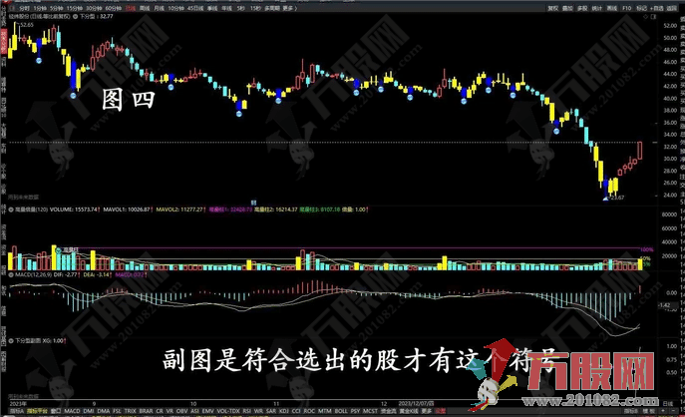Click the 52.65 high price label
Viewport: 685px width, 417px height.
27,25
